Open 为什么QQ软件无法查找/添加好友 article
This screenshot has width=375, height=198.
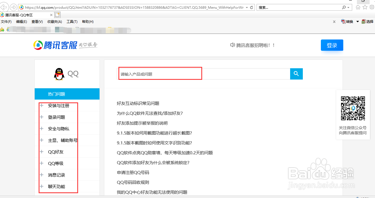click(150, 113)
